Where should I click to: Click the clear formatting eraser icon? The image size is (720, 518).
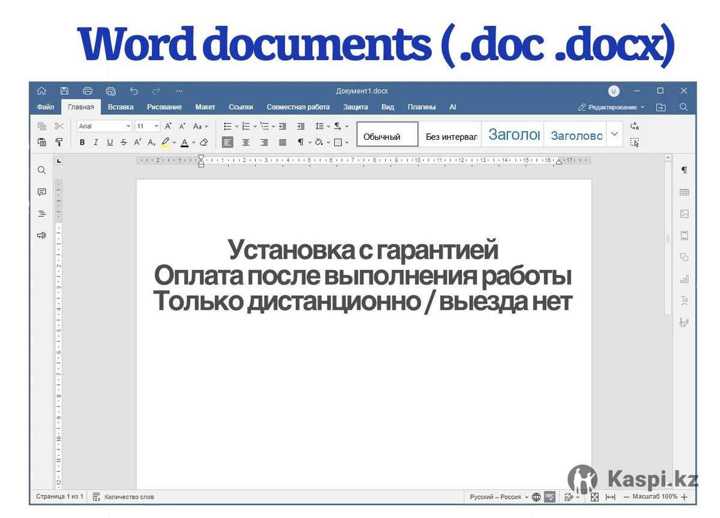point(203,142)
